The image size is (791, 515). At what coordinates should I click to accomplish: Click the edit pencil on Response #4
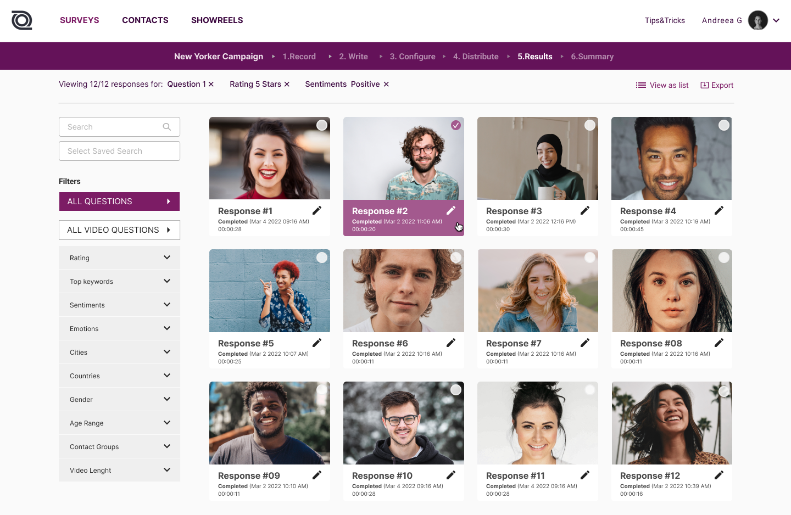[x=719, y=210]
